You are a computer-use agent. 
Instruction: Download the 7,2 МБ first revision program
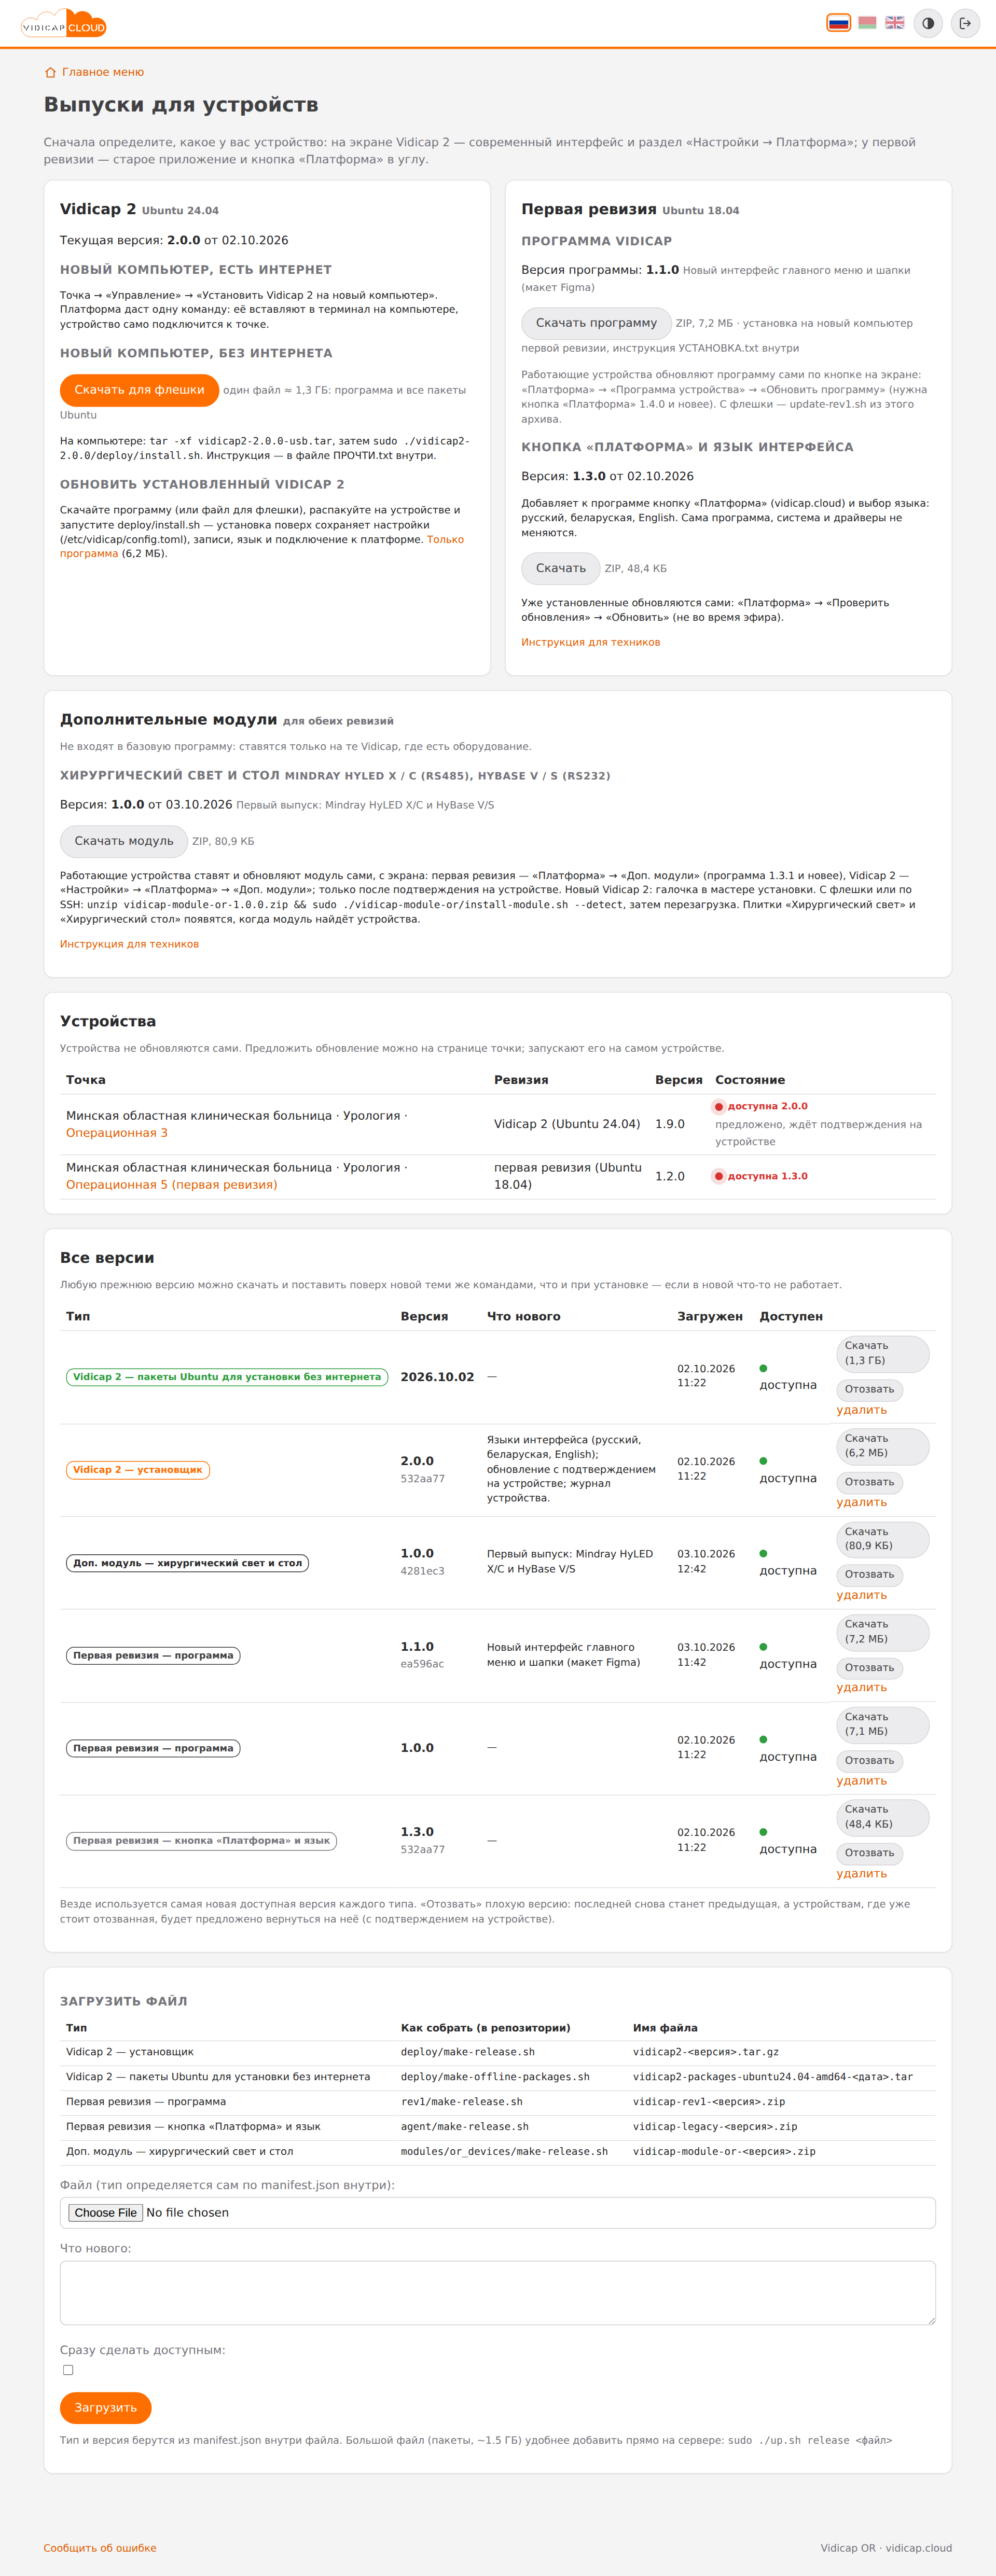[882, 1631]
